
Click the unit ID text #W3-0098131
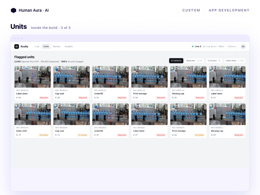coord(100,90)
